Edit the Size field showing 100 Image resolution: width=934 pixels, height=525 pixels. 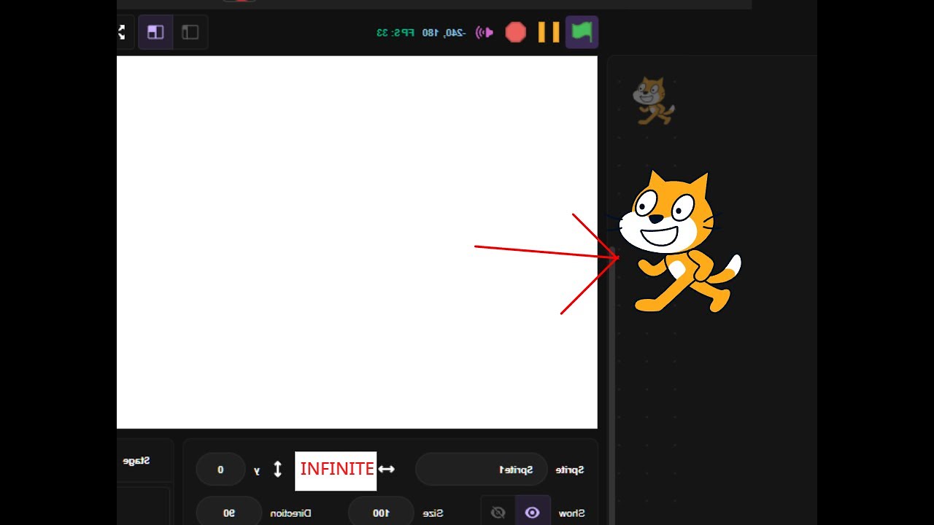tap(381, 513)
